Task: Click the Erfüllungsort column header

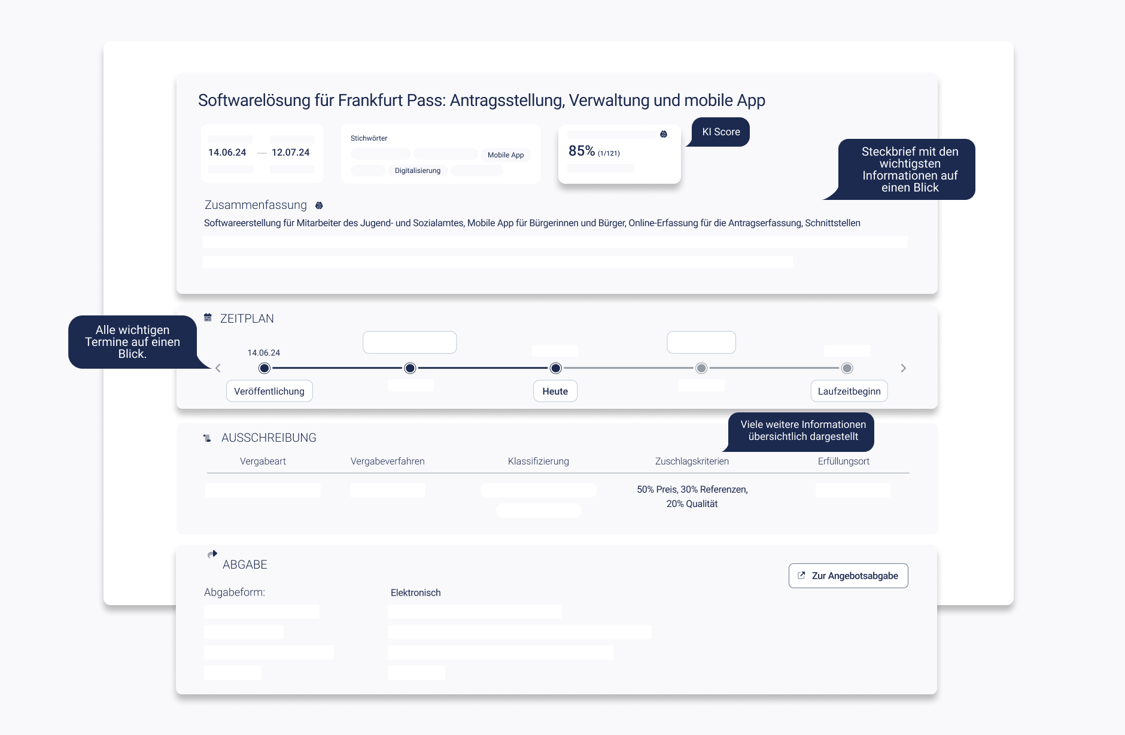Action: point(844,461)
